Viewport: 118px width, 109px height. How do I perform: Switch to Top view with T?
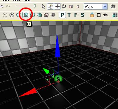point(69,15)
